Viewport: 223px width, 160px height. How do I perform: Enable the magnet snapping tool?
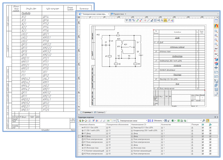click(x=216, y=26)
